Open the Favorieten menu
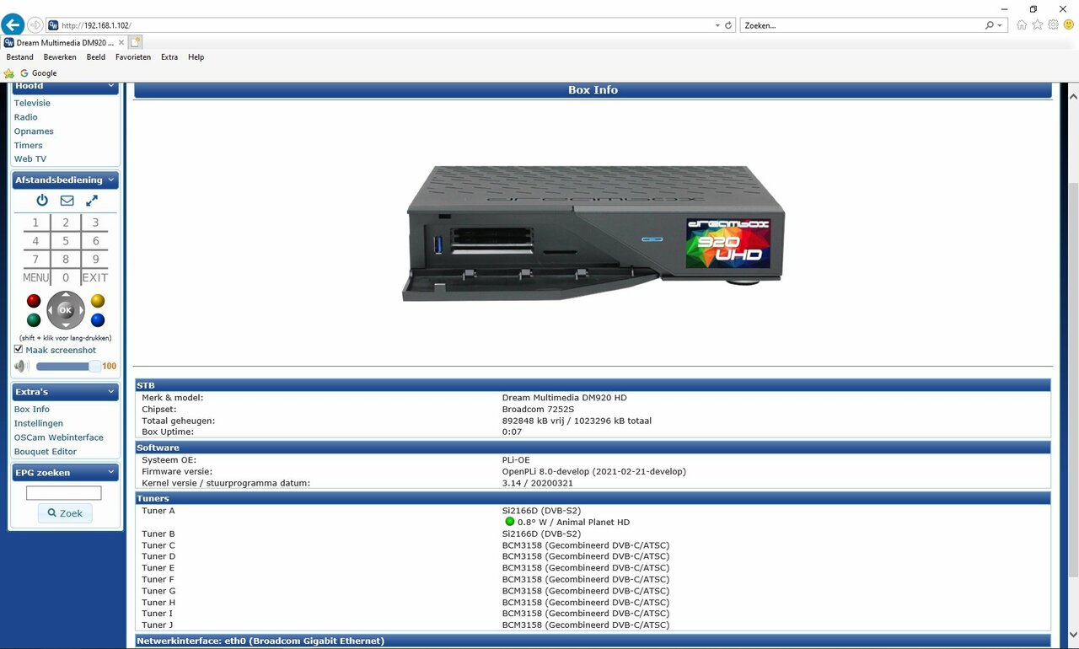 [x=133, y=57]
